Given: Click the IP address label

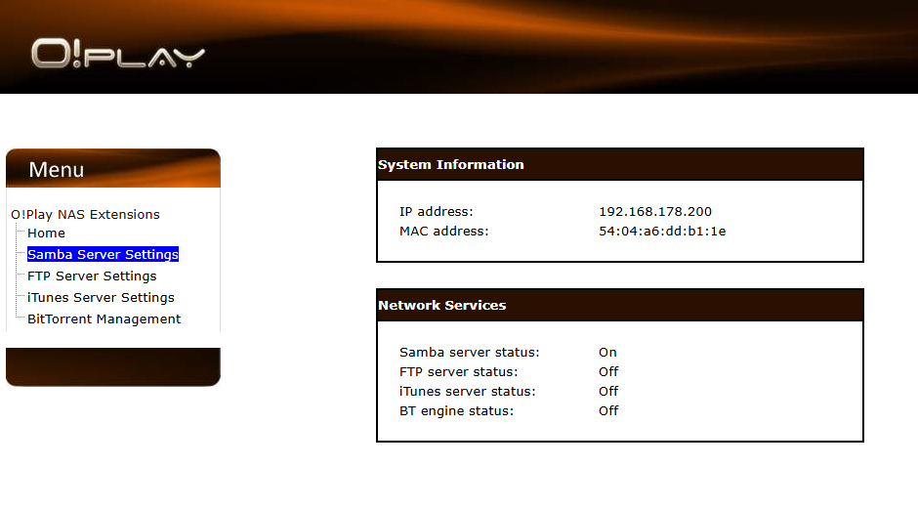Looking at the screenshot, I should pos(437,211).
